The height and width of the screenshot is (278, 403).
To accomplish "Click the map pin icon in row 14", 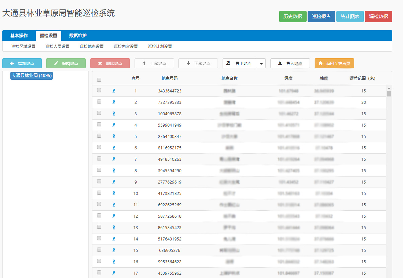I will coord(114,239).
